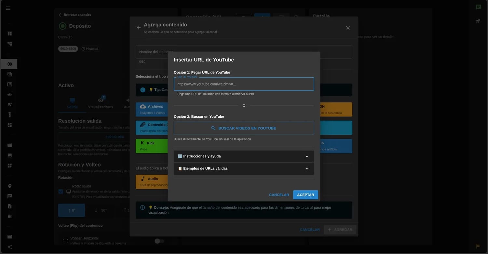The width and height of the screenshot is (488, 254).
Task: Open the Historial chip
Action: pyautogui.click(x=90, y=49)
